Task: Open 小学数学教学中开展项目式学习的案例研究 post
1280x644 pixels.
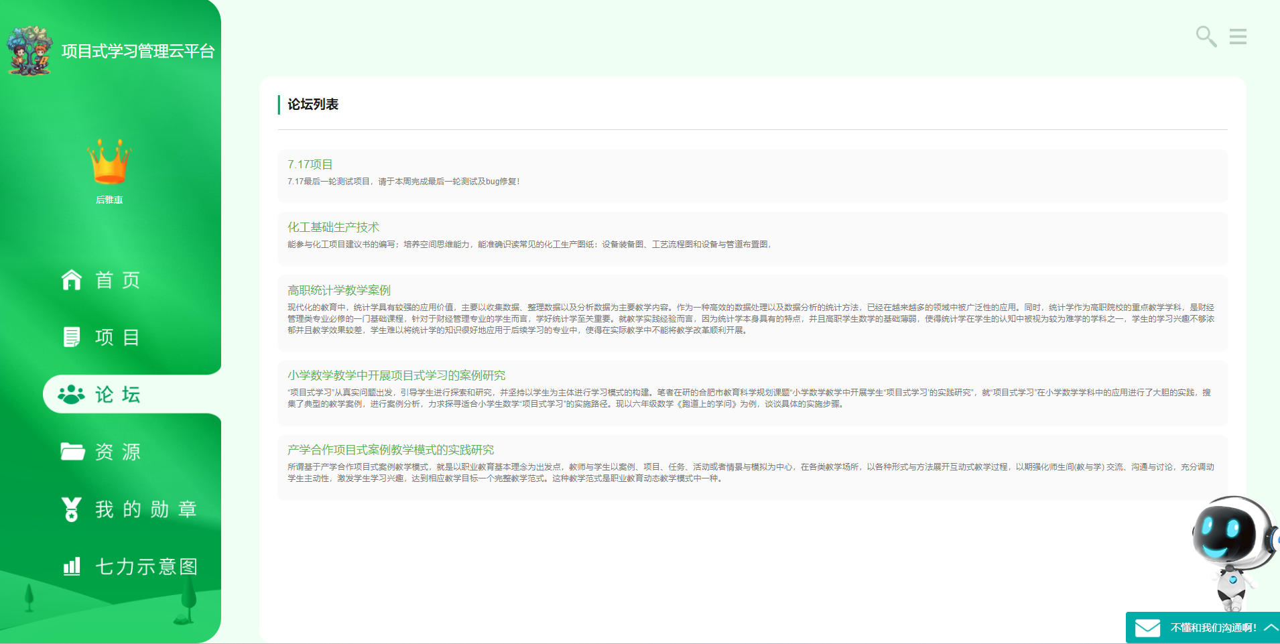Action: 396,375
